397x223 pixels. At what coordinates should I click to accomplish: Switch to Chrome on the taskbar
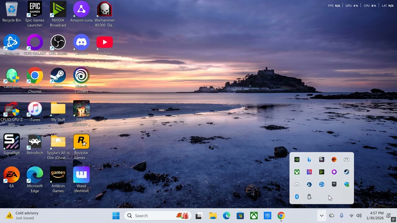coord(281,216)
